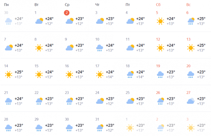Viewport: 211px width, 136px height.
Task: Click the rainy cloud icon on day 19
Action: [160, 75]
